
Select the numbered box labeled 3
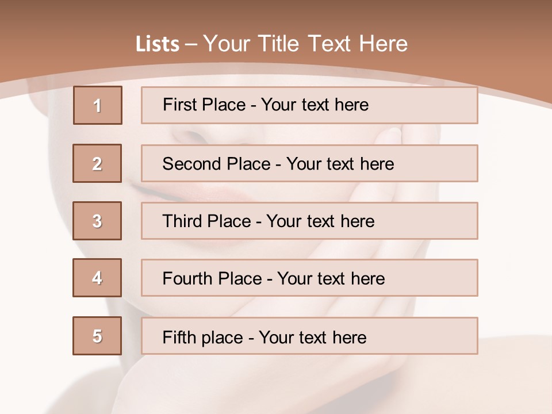(97, 221)
